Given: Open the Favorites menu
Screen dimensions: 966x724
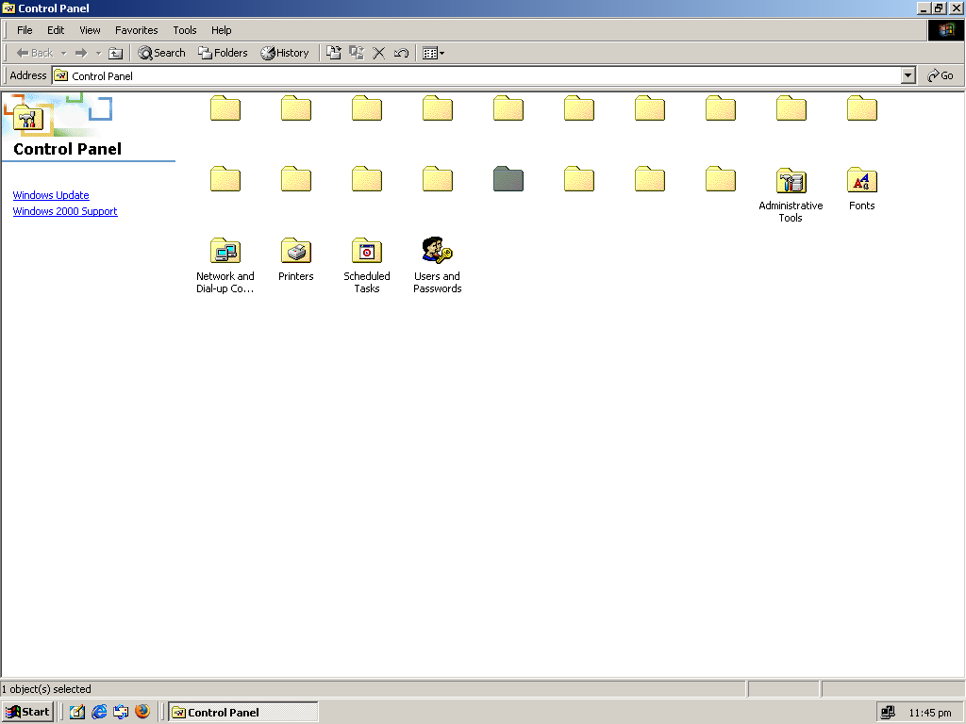Looking at the screenshot, I should click(x=136, y=30).
